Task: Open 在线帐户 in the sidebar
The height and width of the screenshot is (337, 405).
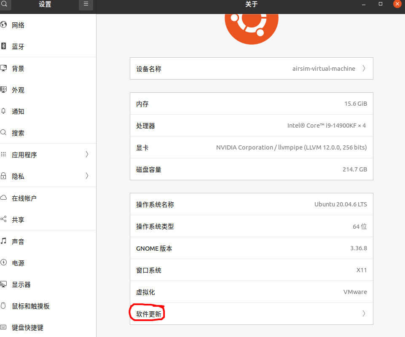Action: [48, 198]
